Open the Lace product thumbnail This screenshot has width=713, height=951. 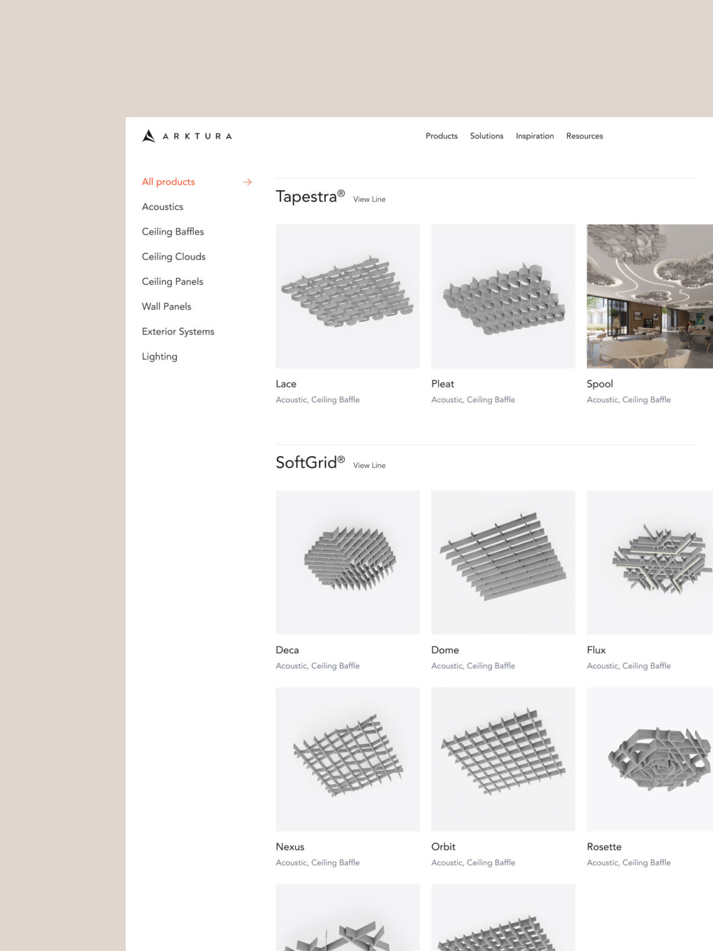coord(348,297)
